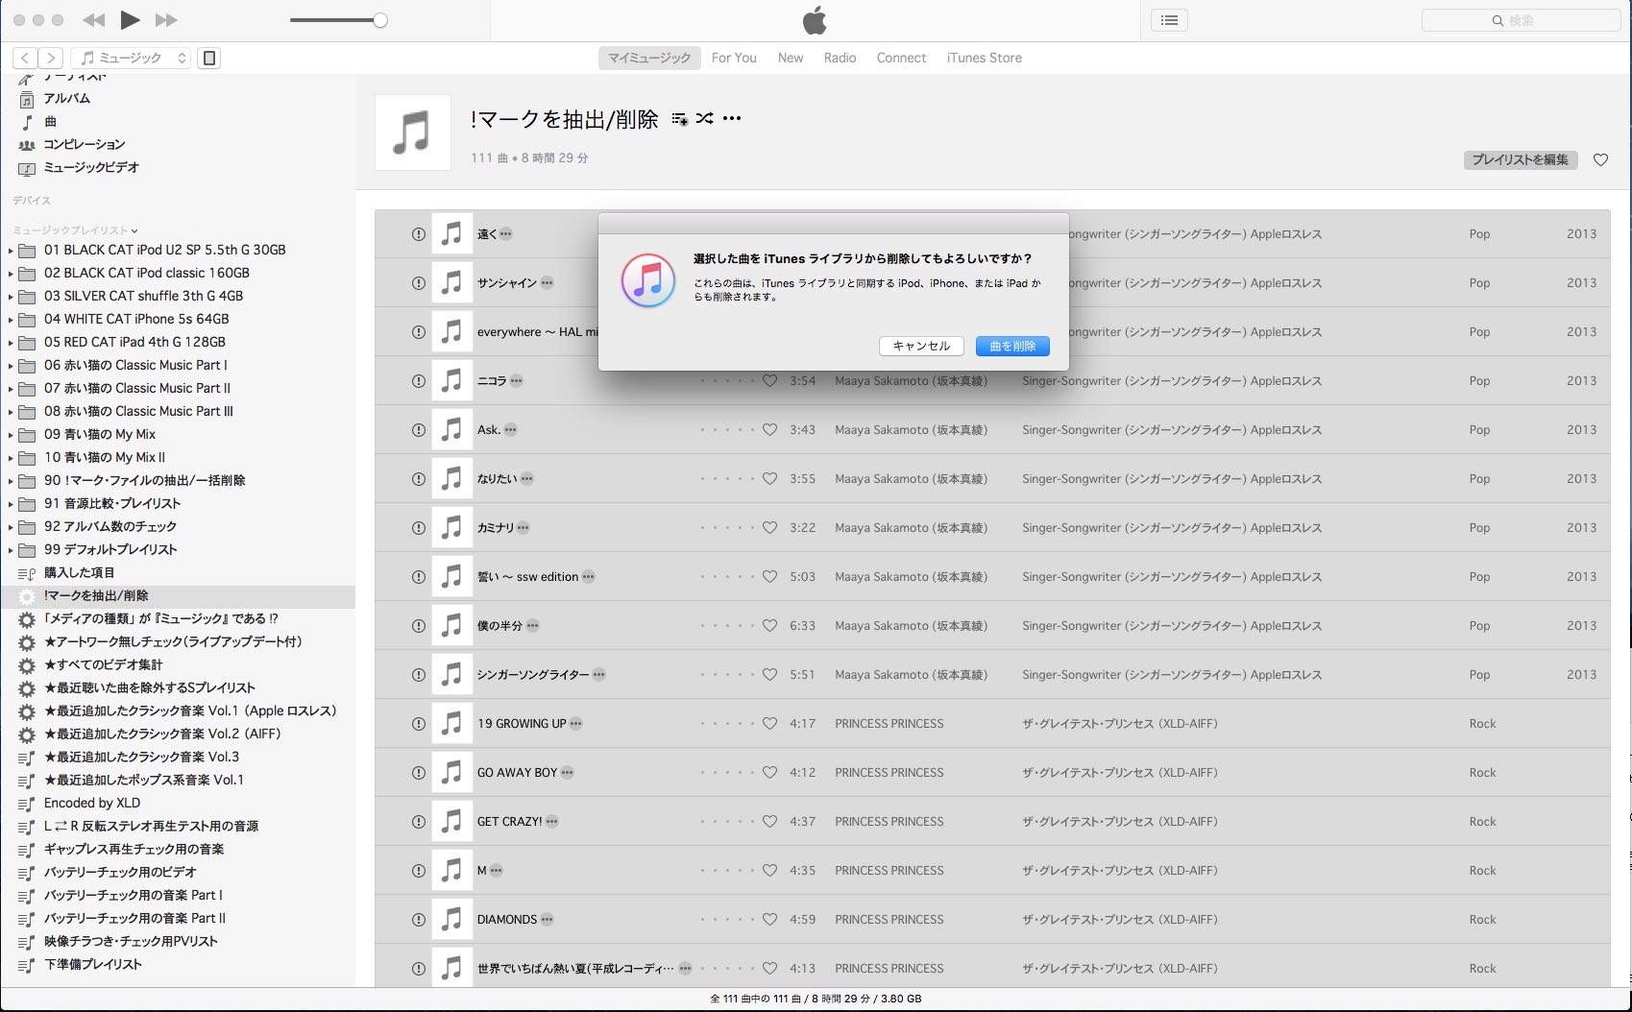Open the 購入した項目 playlist

coord(79,572)
